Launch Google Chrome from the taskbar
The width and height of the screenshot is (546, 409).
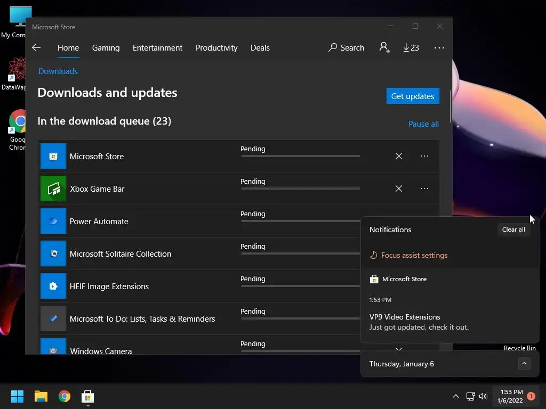(65, 396)
